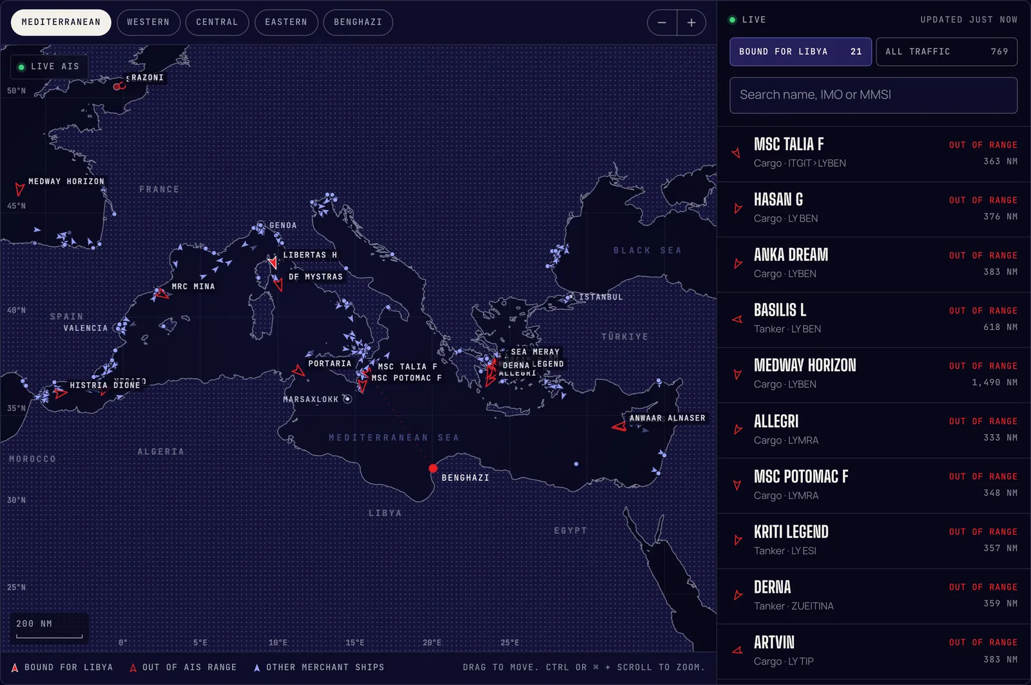
Task: Select ANKA DREAM in the vessel list
Action: (874, 264)
